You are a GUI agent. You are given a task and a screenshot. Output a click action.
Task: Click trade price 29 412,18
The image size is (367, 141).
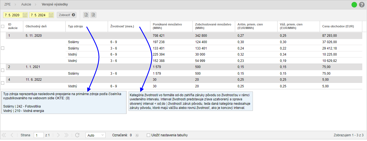coord(330,48)
